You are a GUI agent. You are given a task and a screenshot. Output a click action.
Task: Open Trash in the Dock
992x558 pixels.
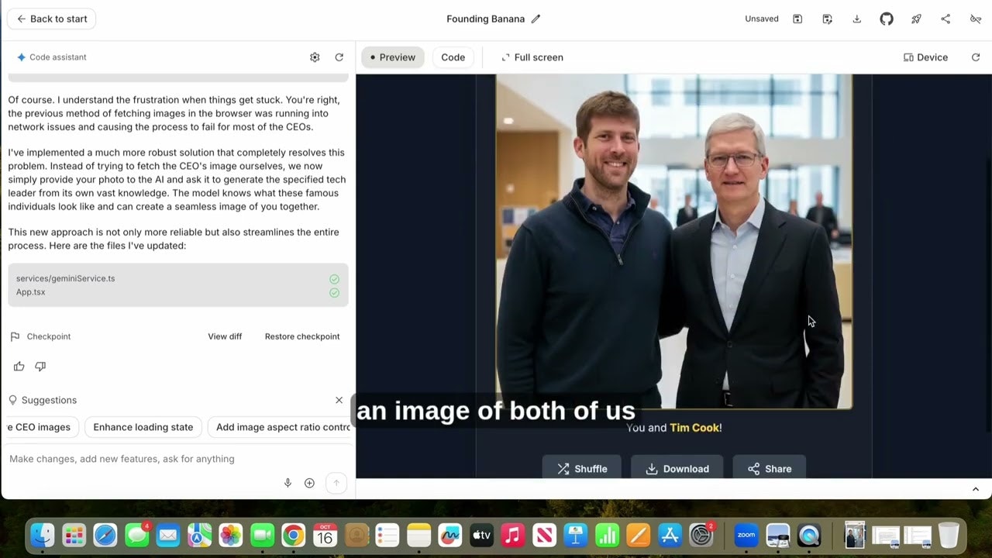[949, 535]
